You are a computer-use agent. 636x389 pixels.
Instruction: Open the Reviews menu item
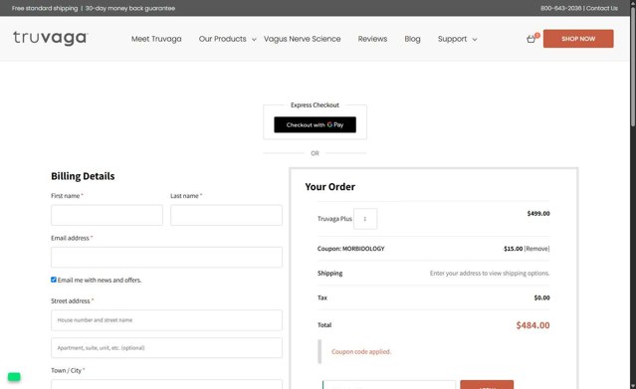[x=372, y=39]
